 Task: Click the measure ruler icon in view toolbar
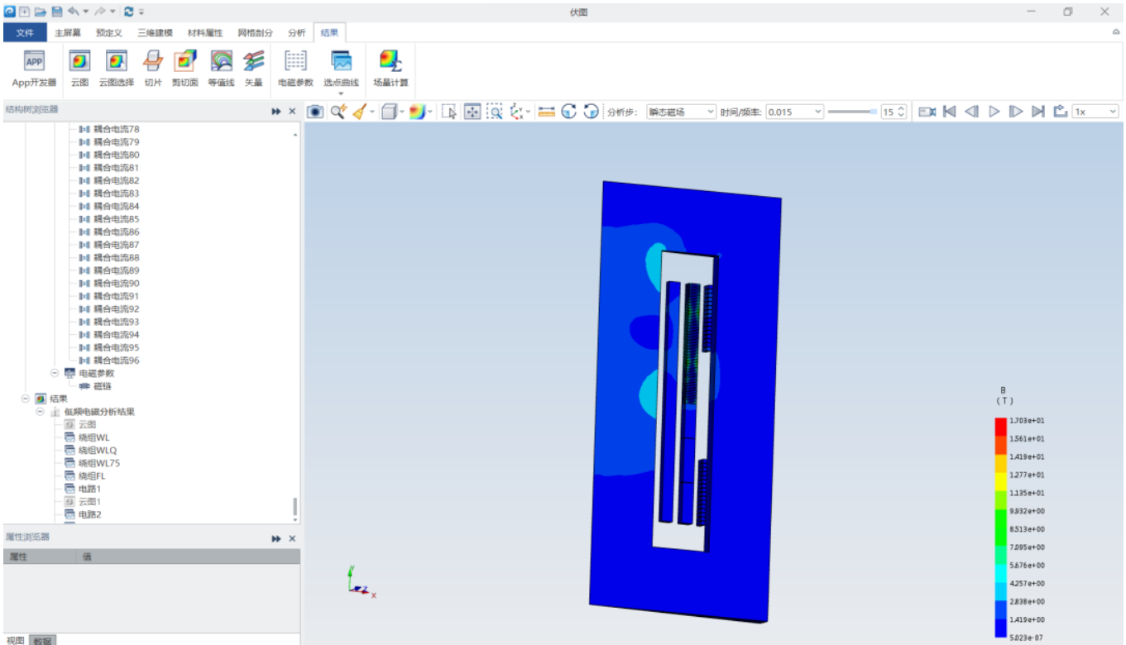(546, 112)
